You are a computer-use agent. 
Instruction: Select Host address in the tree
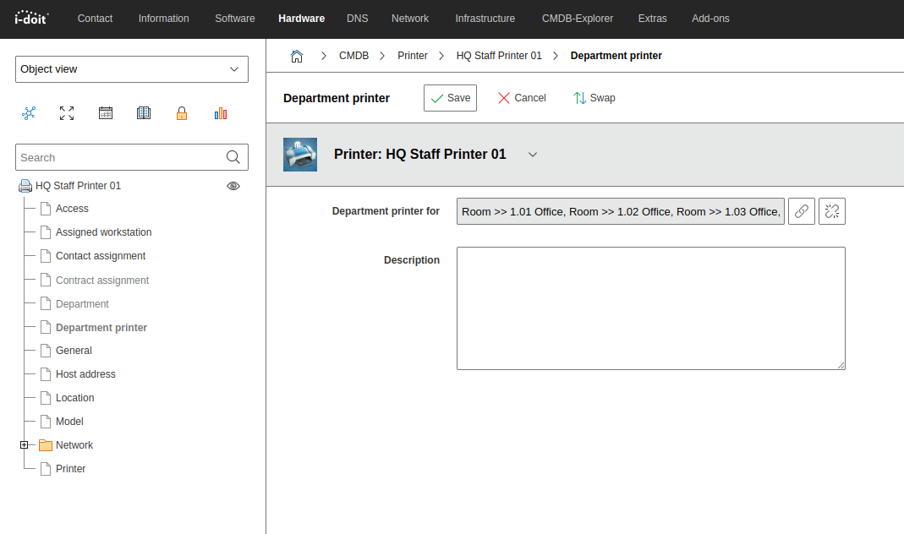tap(85, 374)
